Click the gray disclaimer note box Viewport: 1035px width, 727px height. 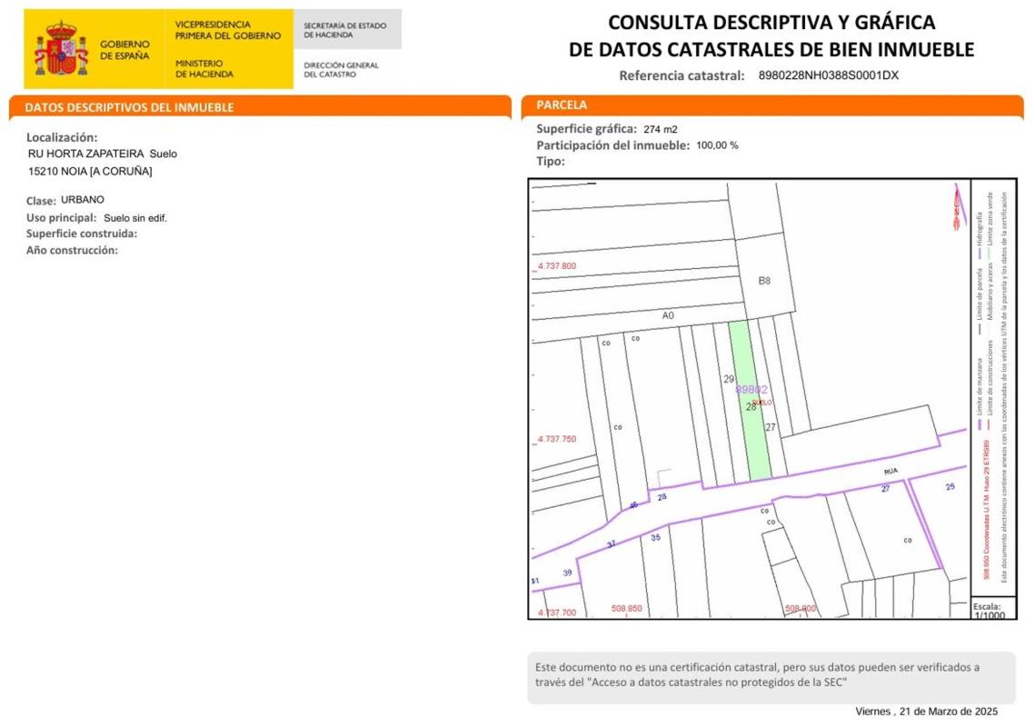[x=771, y=677]
